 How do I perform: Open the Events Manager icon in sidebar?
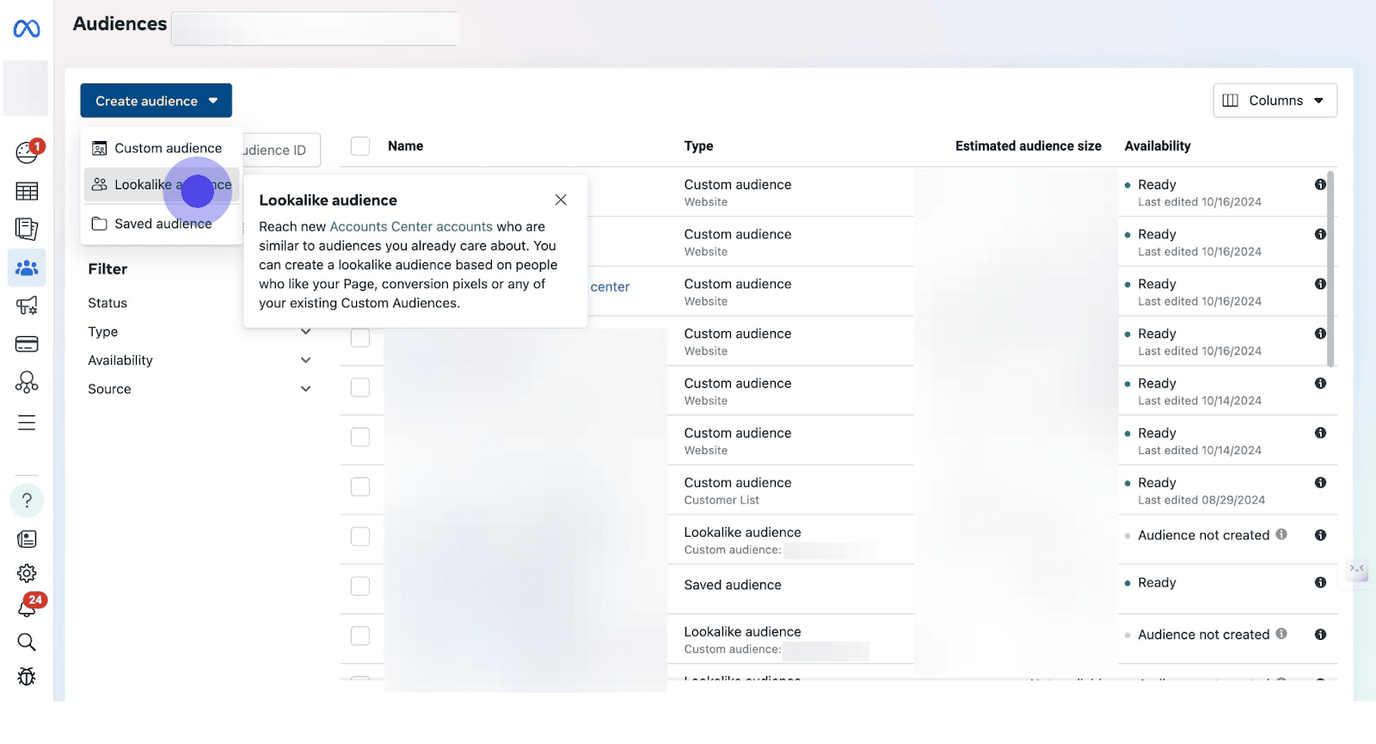click(x=27, y=382)
